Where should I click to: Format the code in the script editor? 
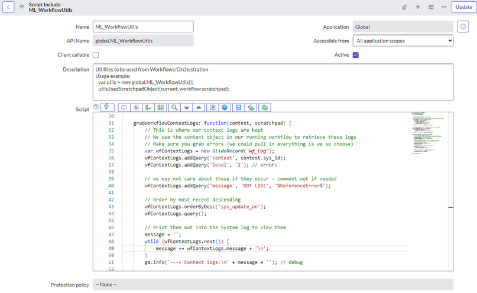(137, 108)
